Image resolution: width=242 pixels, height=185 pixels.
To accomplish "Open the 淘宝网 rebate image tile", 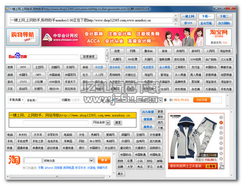I will tap(218, 37).
